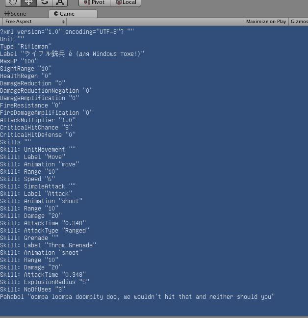The height and width of the screenshot is (318, 308).
Task: Click the Skill: AttackType "Ranged" line
Action: pos(45,231)
